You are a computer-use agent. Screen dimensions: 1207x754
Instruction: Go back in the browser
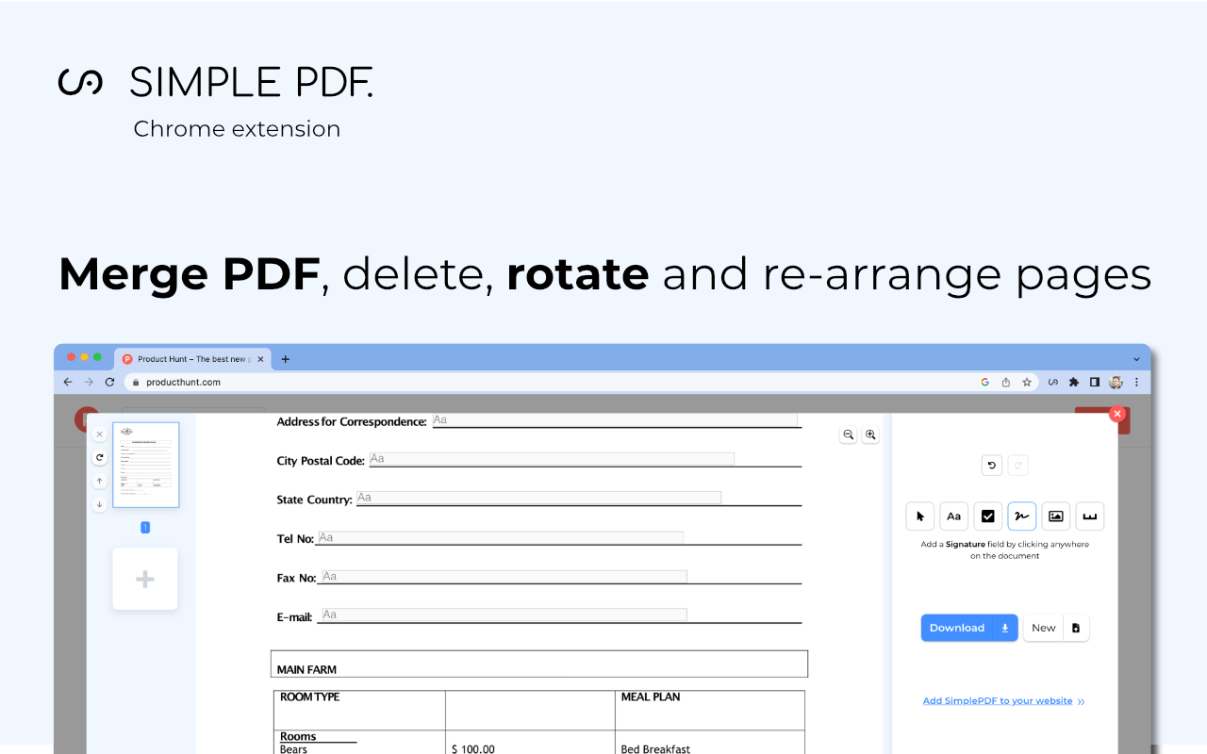click(x=67, y=382)
